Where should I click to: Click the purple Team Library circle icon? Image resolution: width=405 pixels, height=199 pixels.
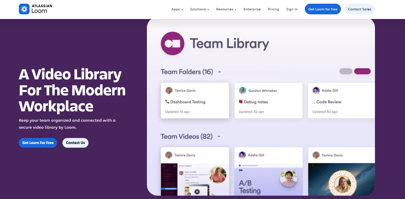[x=173, y=43]
